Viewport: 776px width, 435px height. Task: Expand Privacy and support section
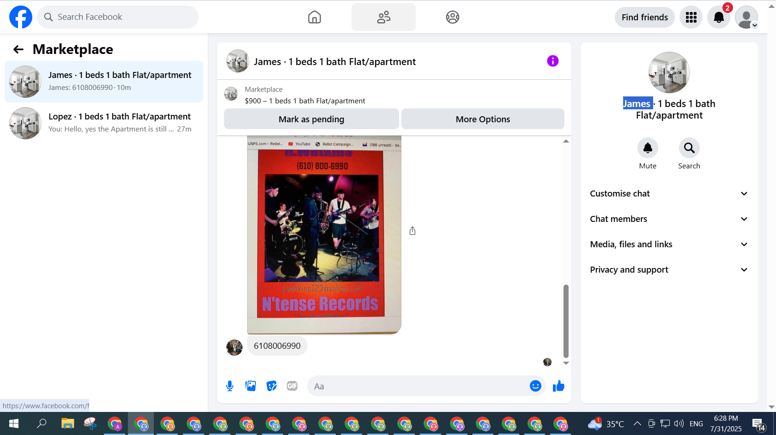pyautogui.click(x=669, y=270)
